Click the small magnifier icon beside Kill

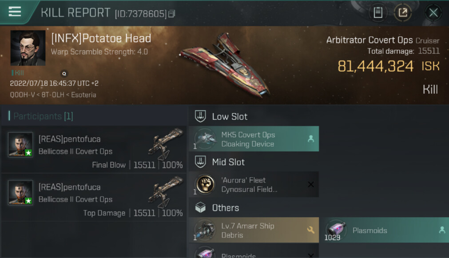(x=64, y=74)
